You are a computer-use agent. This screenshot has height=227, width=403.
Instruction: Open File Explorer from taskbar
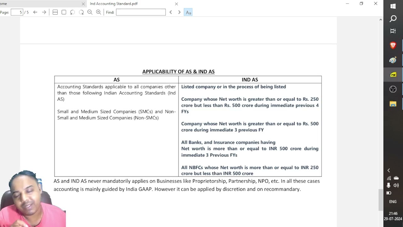[393, 104]
